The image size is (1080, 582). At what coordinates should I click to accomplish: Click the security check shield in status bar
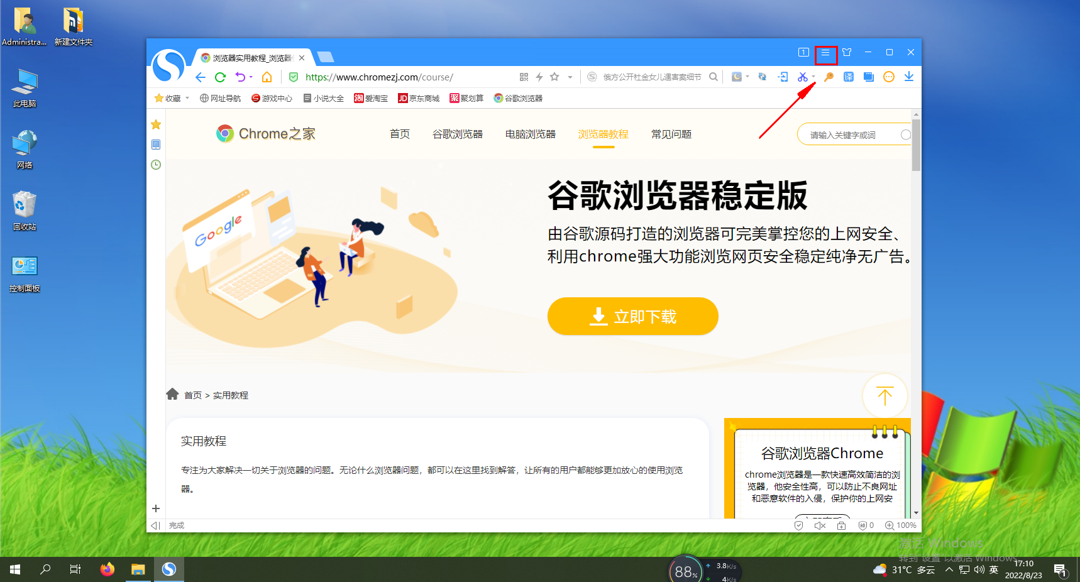[x=798, y=525]
